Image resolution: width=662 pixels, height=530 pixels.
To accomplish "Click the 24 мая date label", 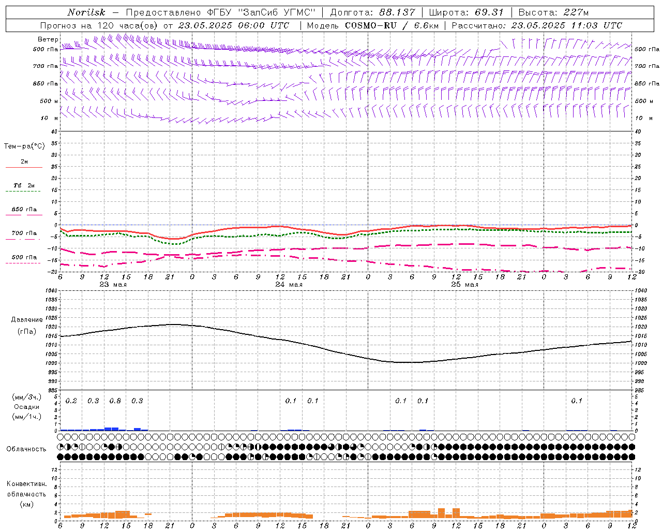I will pos(289,285).
